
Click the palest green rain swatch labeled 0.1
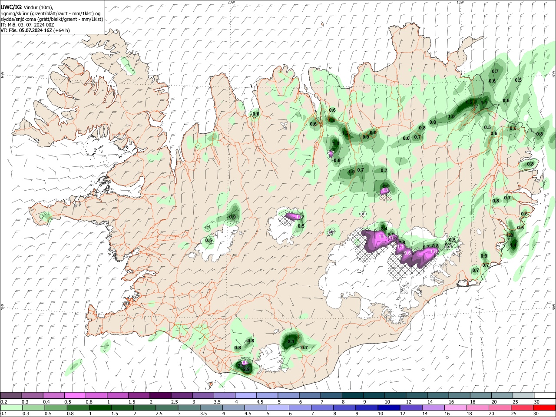(12, 407)
